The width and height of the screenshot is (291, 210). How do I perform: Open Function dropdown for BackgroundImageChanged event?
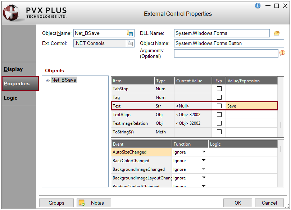point(204,169)
